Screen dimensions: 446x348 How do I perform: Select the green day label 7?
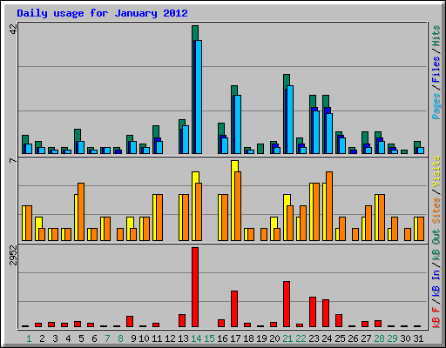point(107,338)
